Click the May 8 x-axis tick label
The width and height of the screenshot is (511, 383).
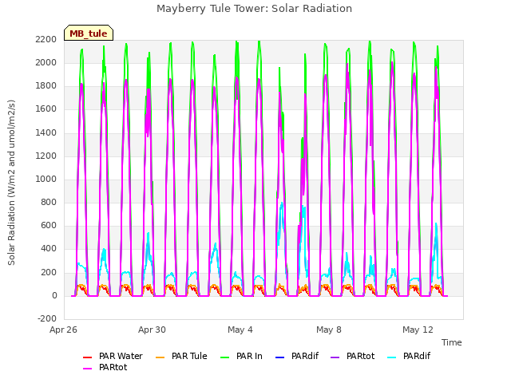pos(329,330)
